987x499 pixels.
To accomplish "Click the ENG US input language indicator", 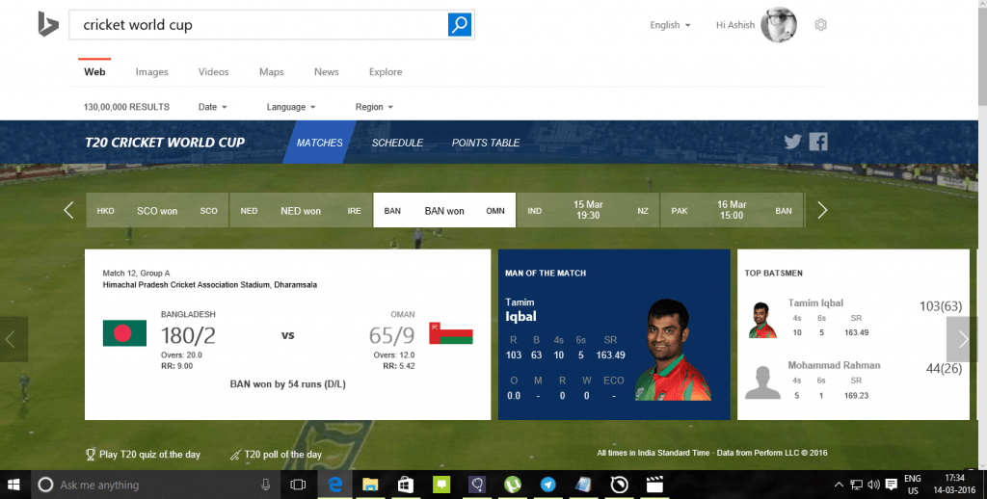I will 913,485.
